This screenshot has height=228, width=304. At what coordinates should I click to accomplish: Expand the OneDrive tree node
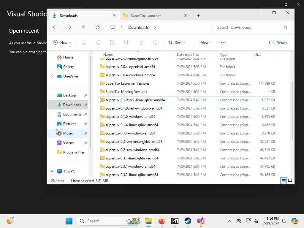[52, 76]
